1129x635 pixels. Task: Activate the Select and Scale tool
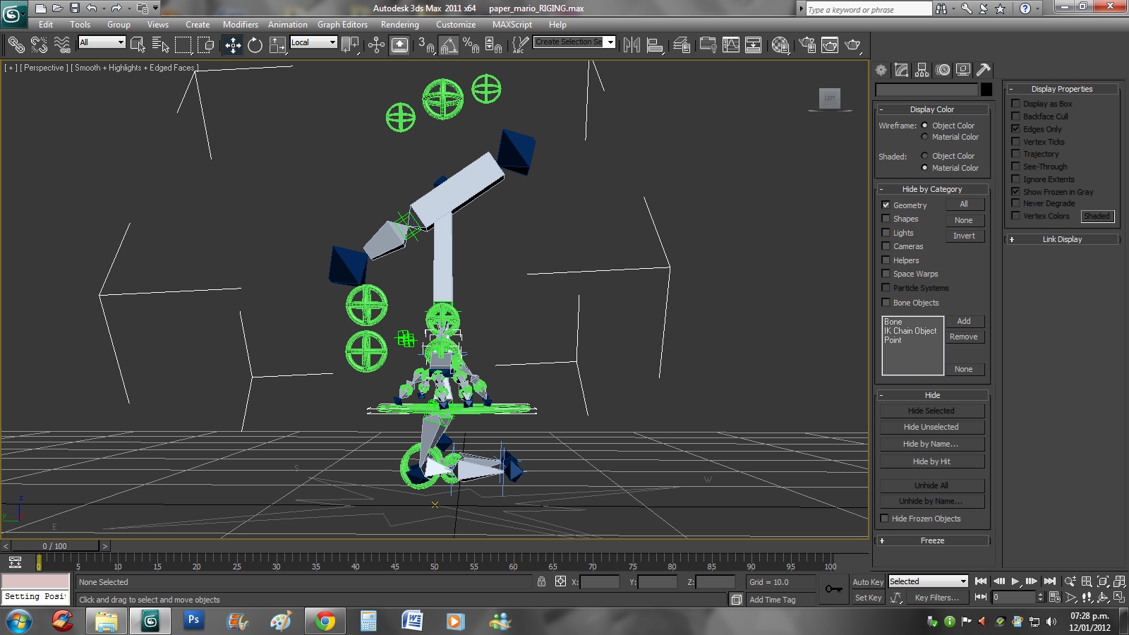point(277,45)
